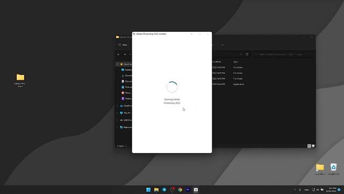The image size is (344, 194).
Task: Open File Explorer from the taskbar
Action: (x=156, y=190)
